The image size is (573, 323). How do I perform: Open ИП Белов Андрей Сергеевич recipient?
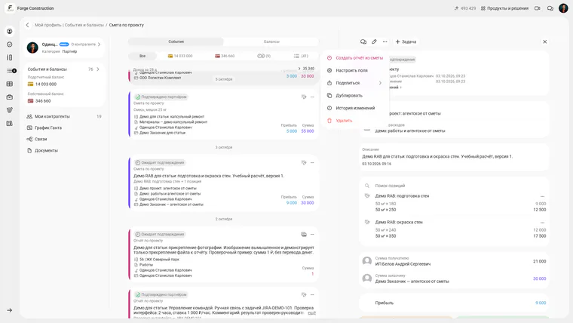(x=403, y=263)
